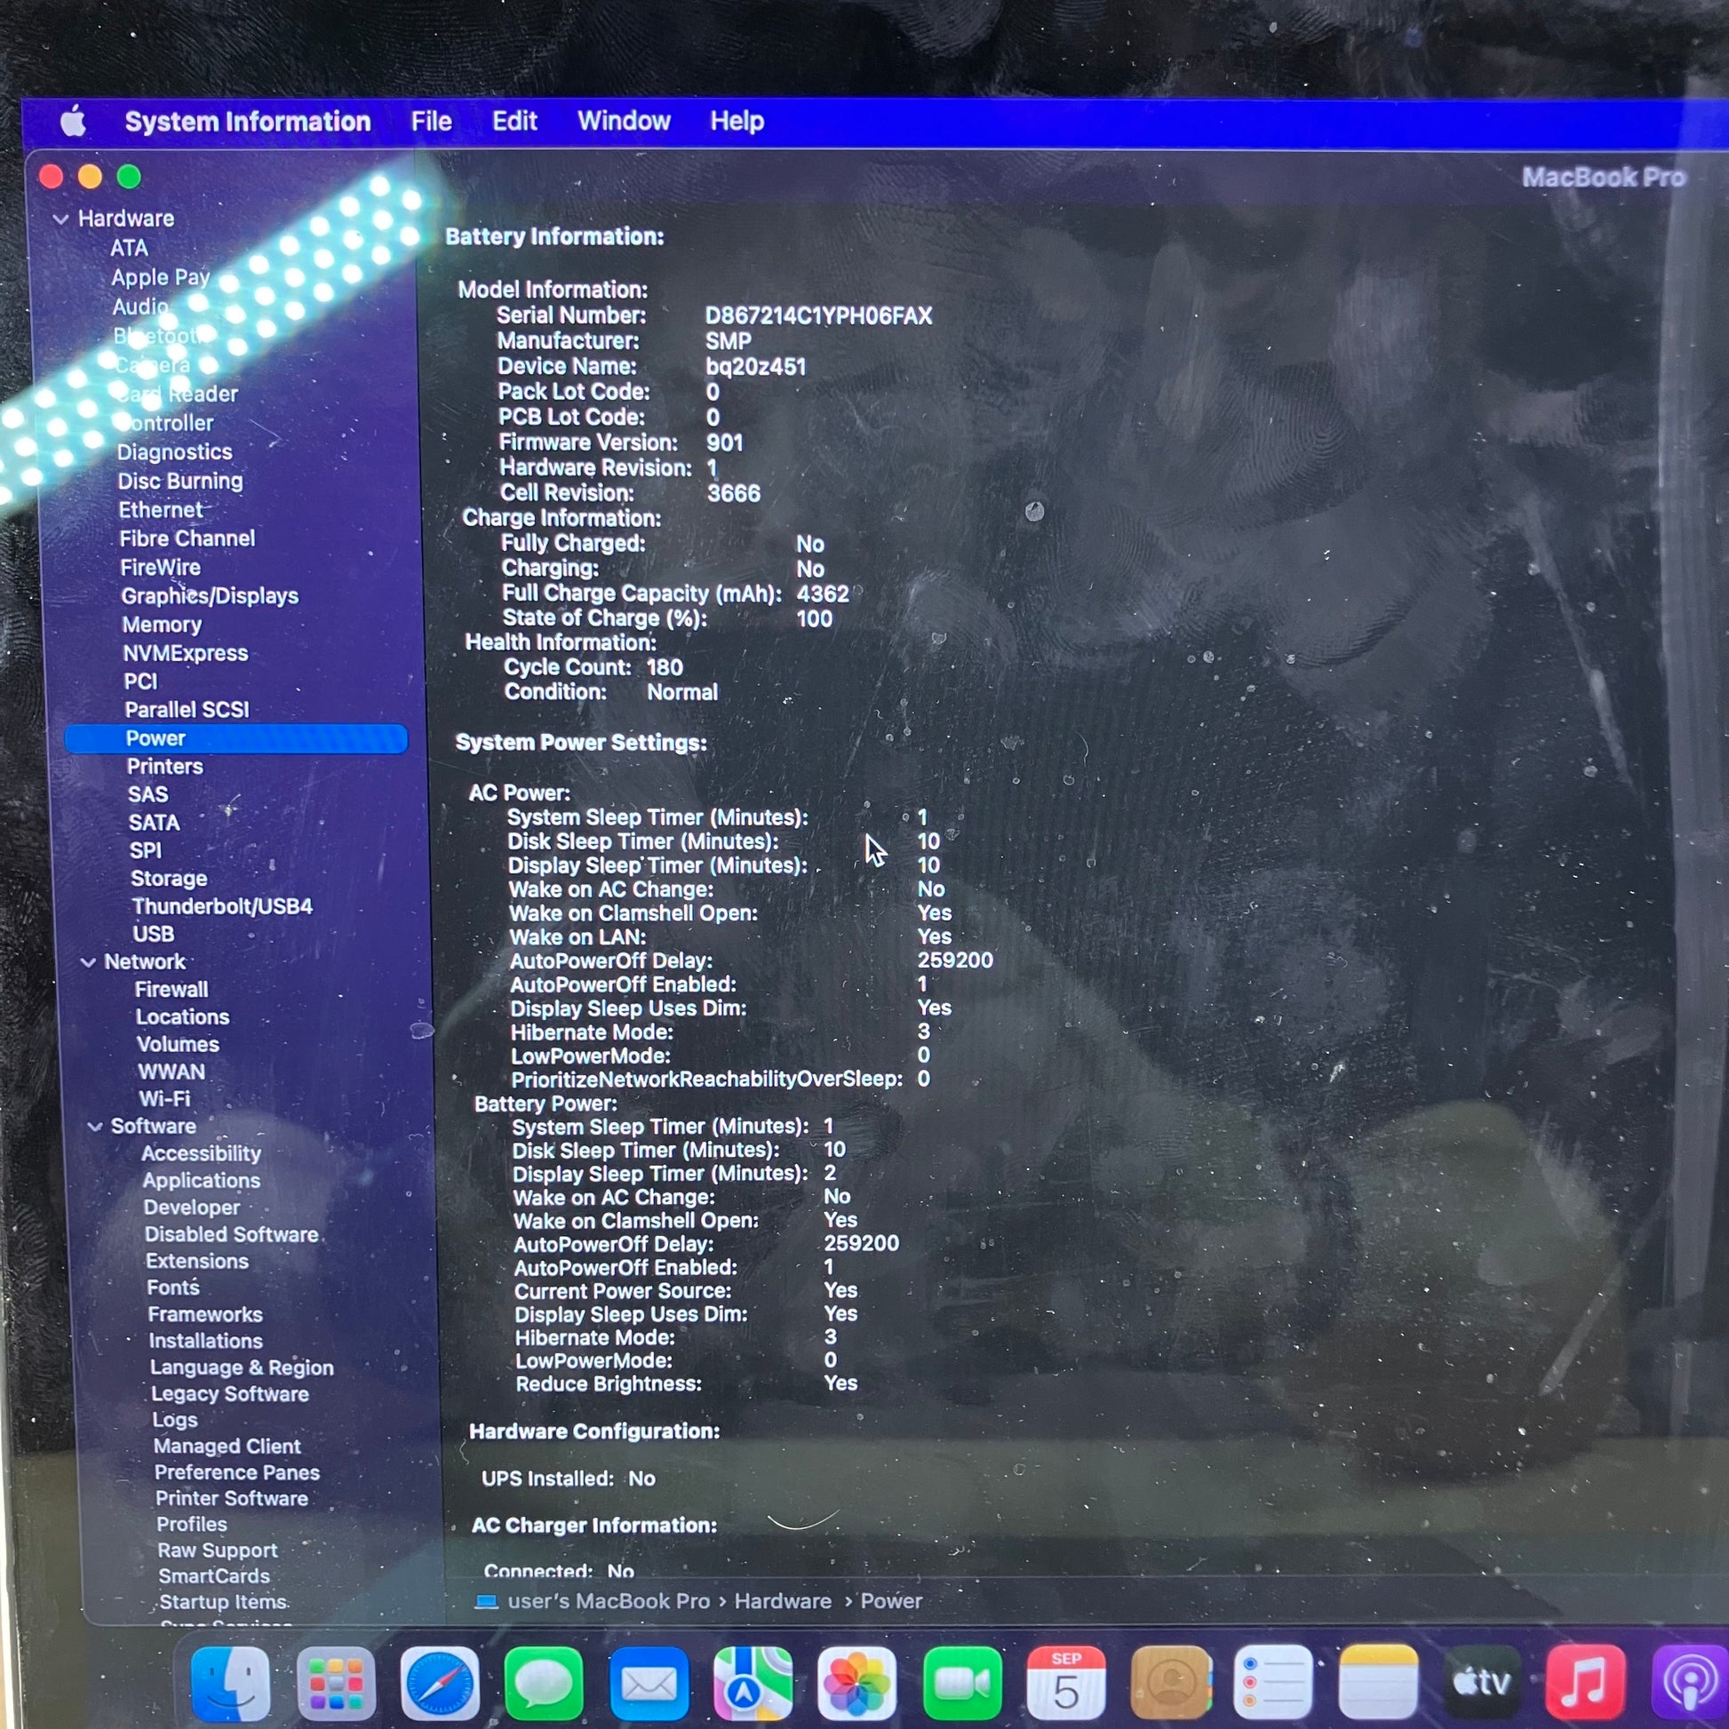Click user's MacBook Pro in path bar
1729x1729 pixels.
click(609, 1601)
